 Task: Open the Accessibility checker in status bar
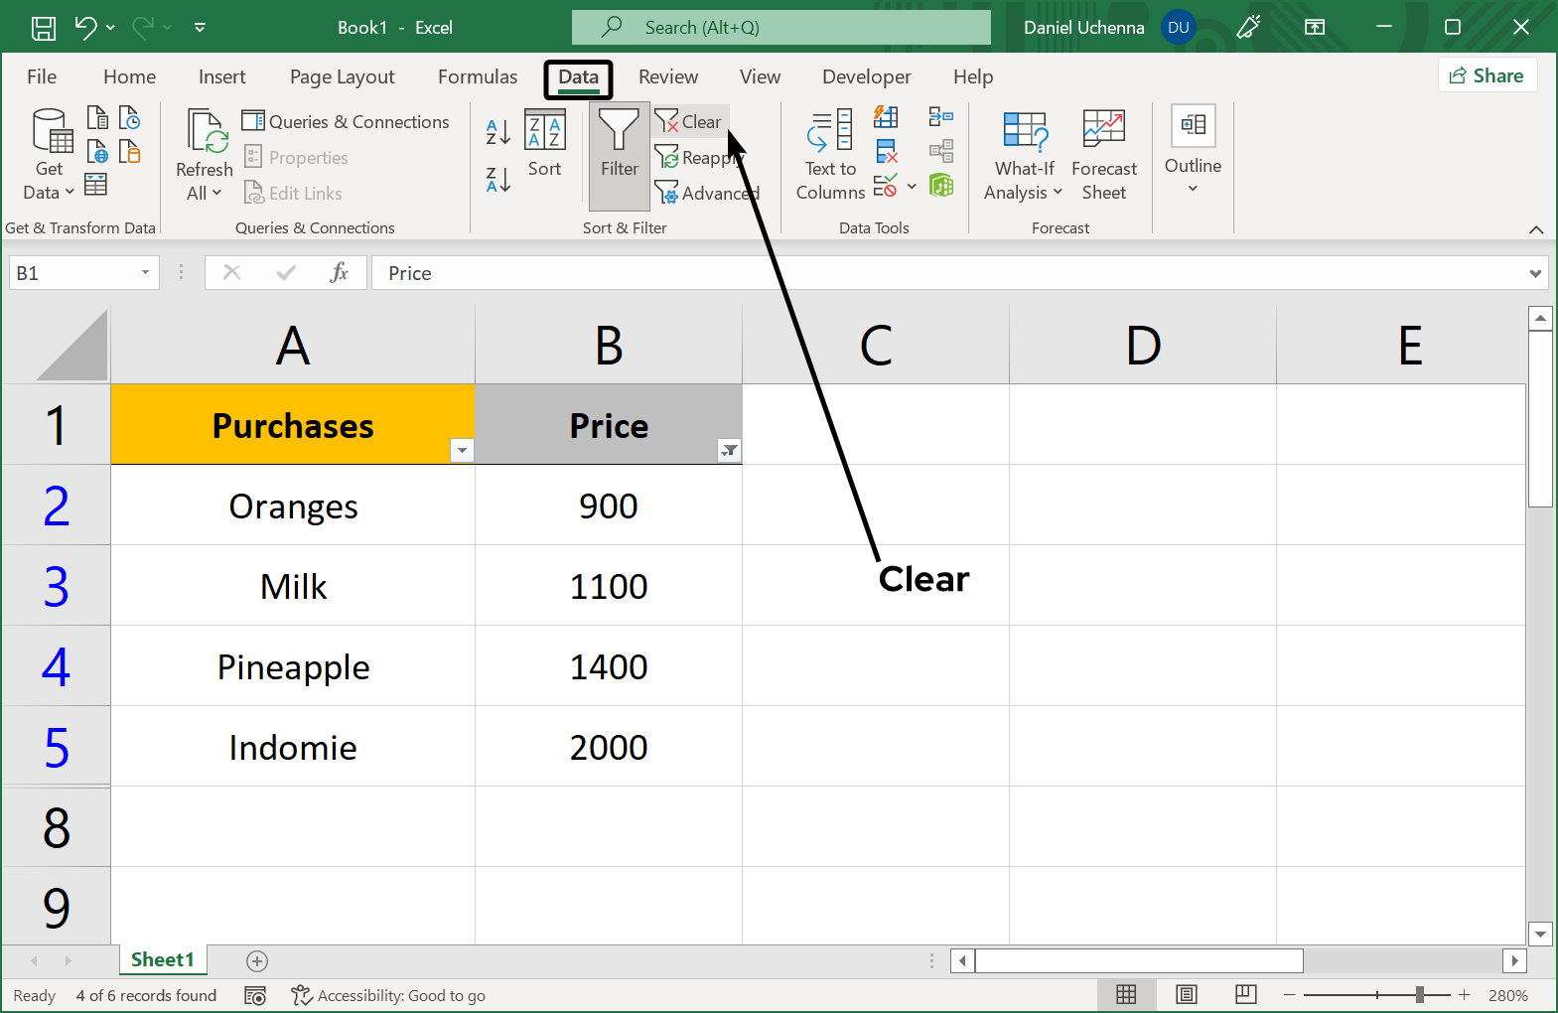coord(388,995)
